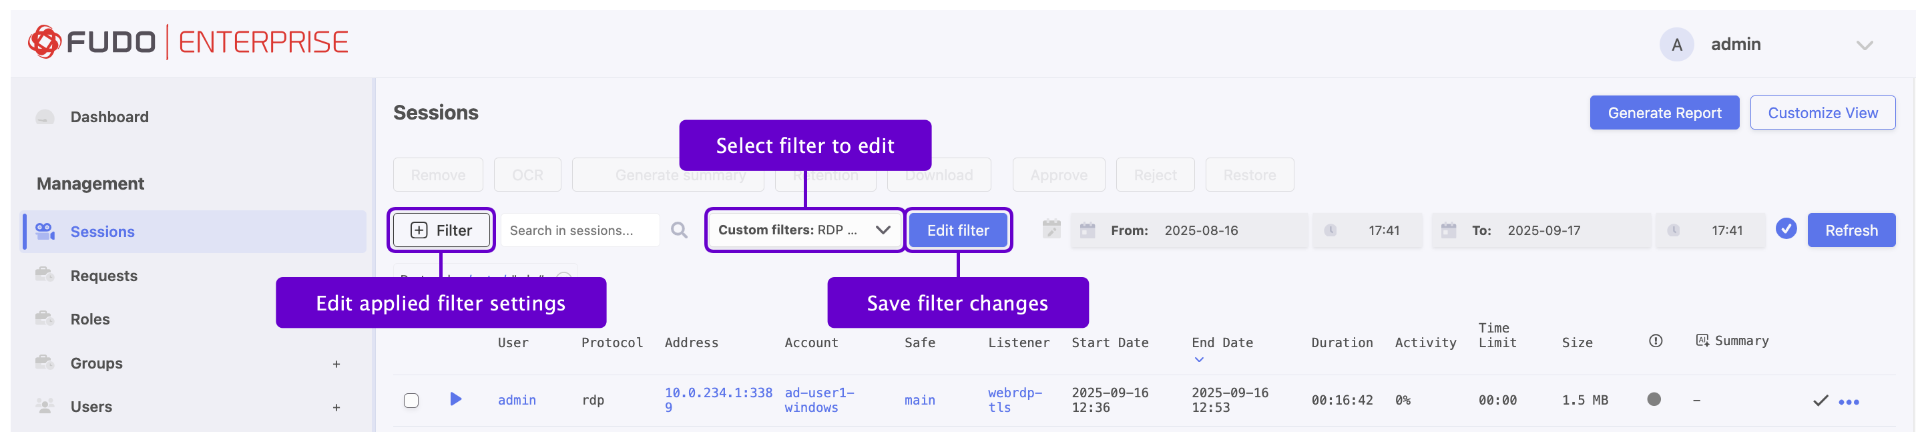
Task: Click the alert circle column icon
Action: [1656, 341]
